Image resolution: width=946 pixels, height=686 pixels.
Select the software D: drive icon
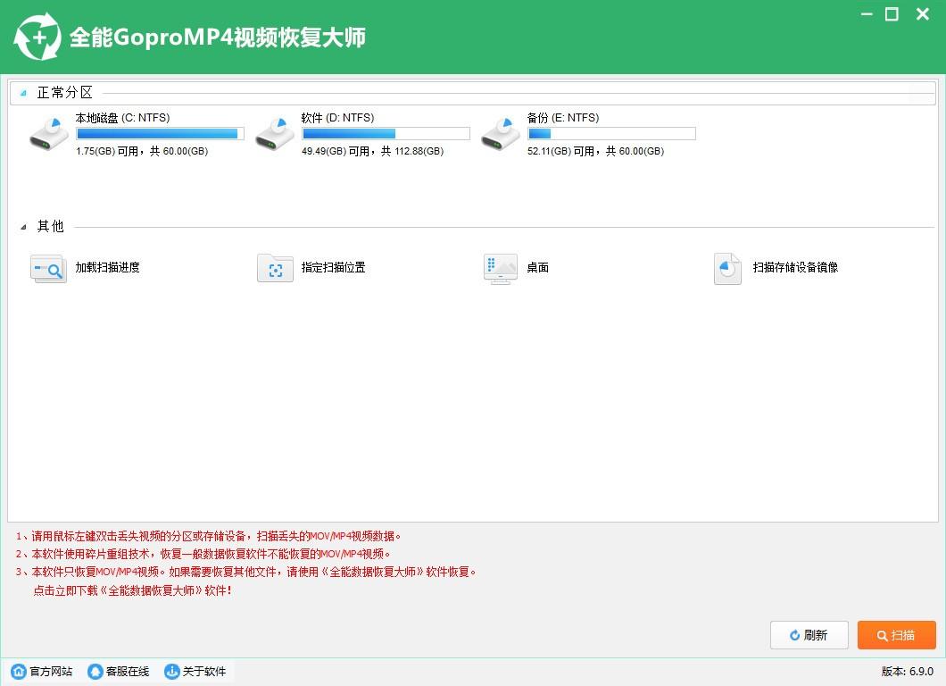pos(275,134)
